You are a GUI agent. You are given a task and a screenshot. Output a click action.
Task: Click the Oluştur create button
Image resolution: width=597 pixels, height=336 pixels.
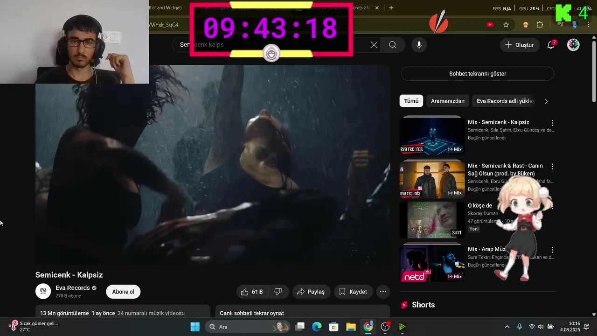point(520,45)
